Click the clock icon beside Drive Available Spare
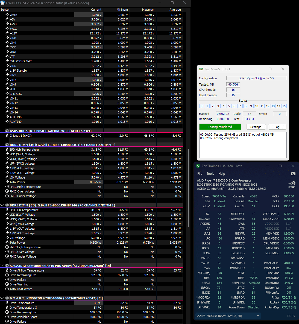Viewport: 299px width, 324px height. point(7,317)
